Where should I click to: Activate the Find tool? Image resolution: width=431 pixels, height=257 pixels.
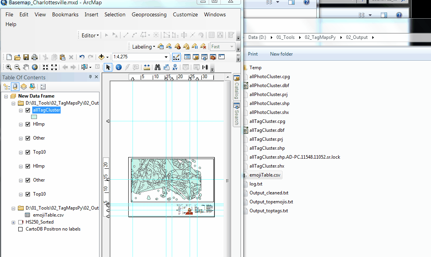tap(157, 67)
